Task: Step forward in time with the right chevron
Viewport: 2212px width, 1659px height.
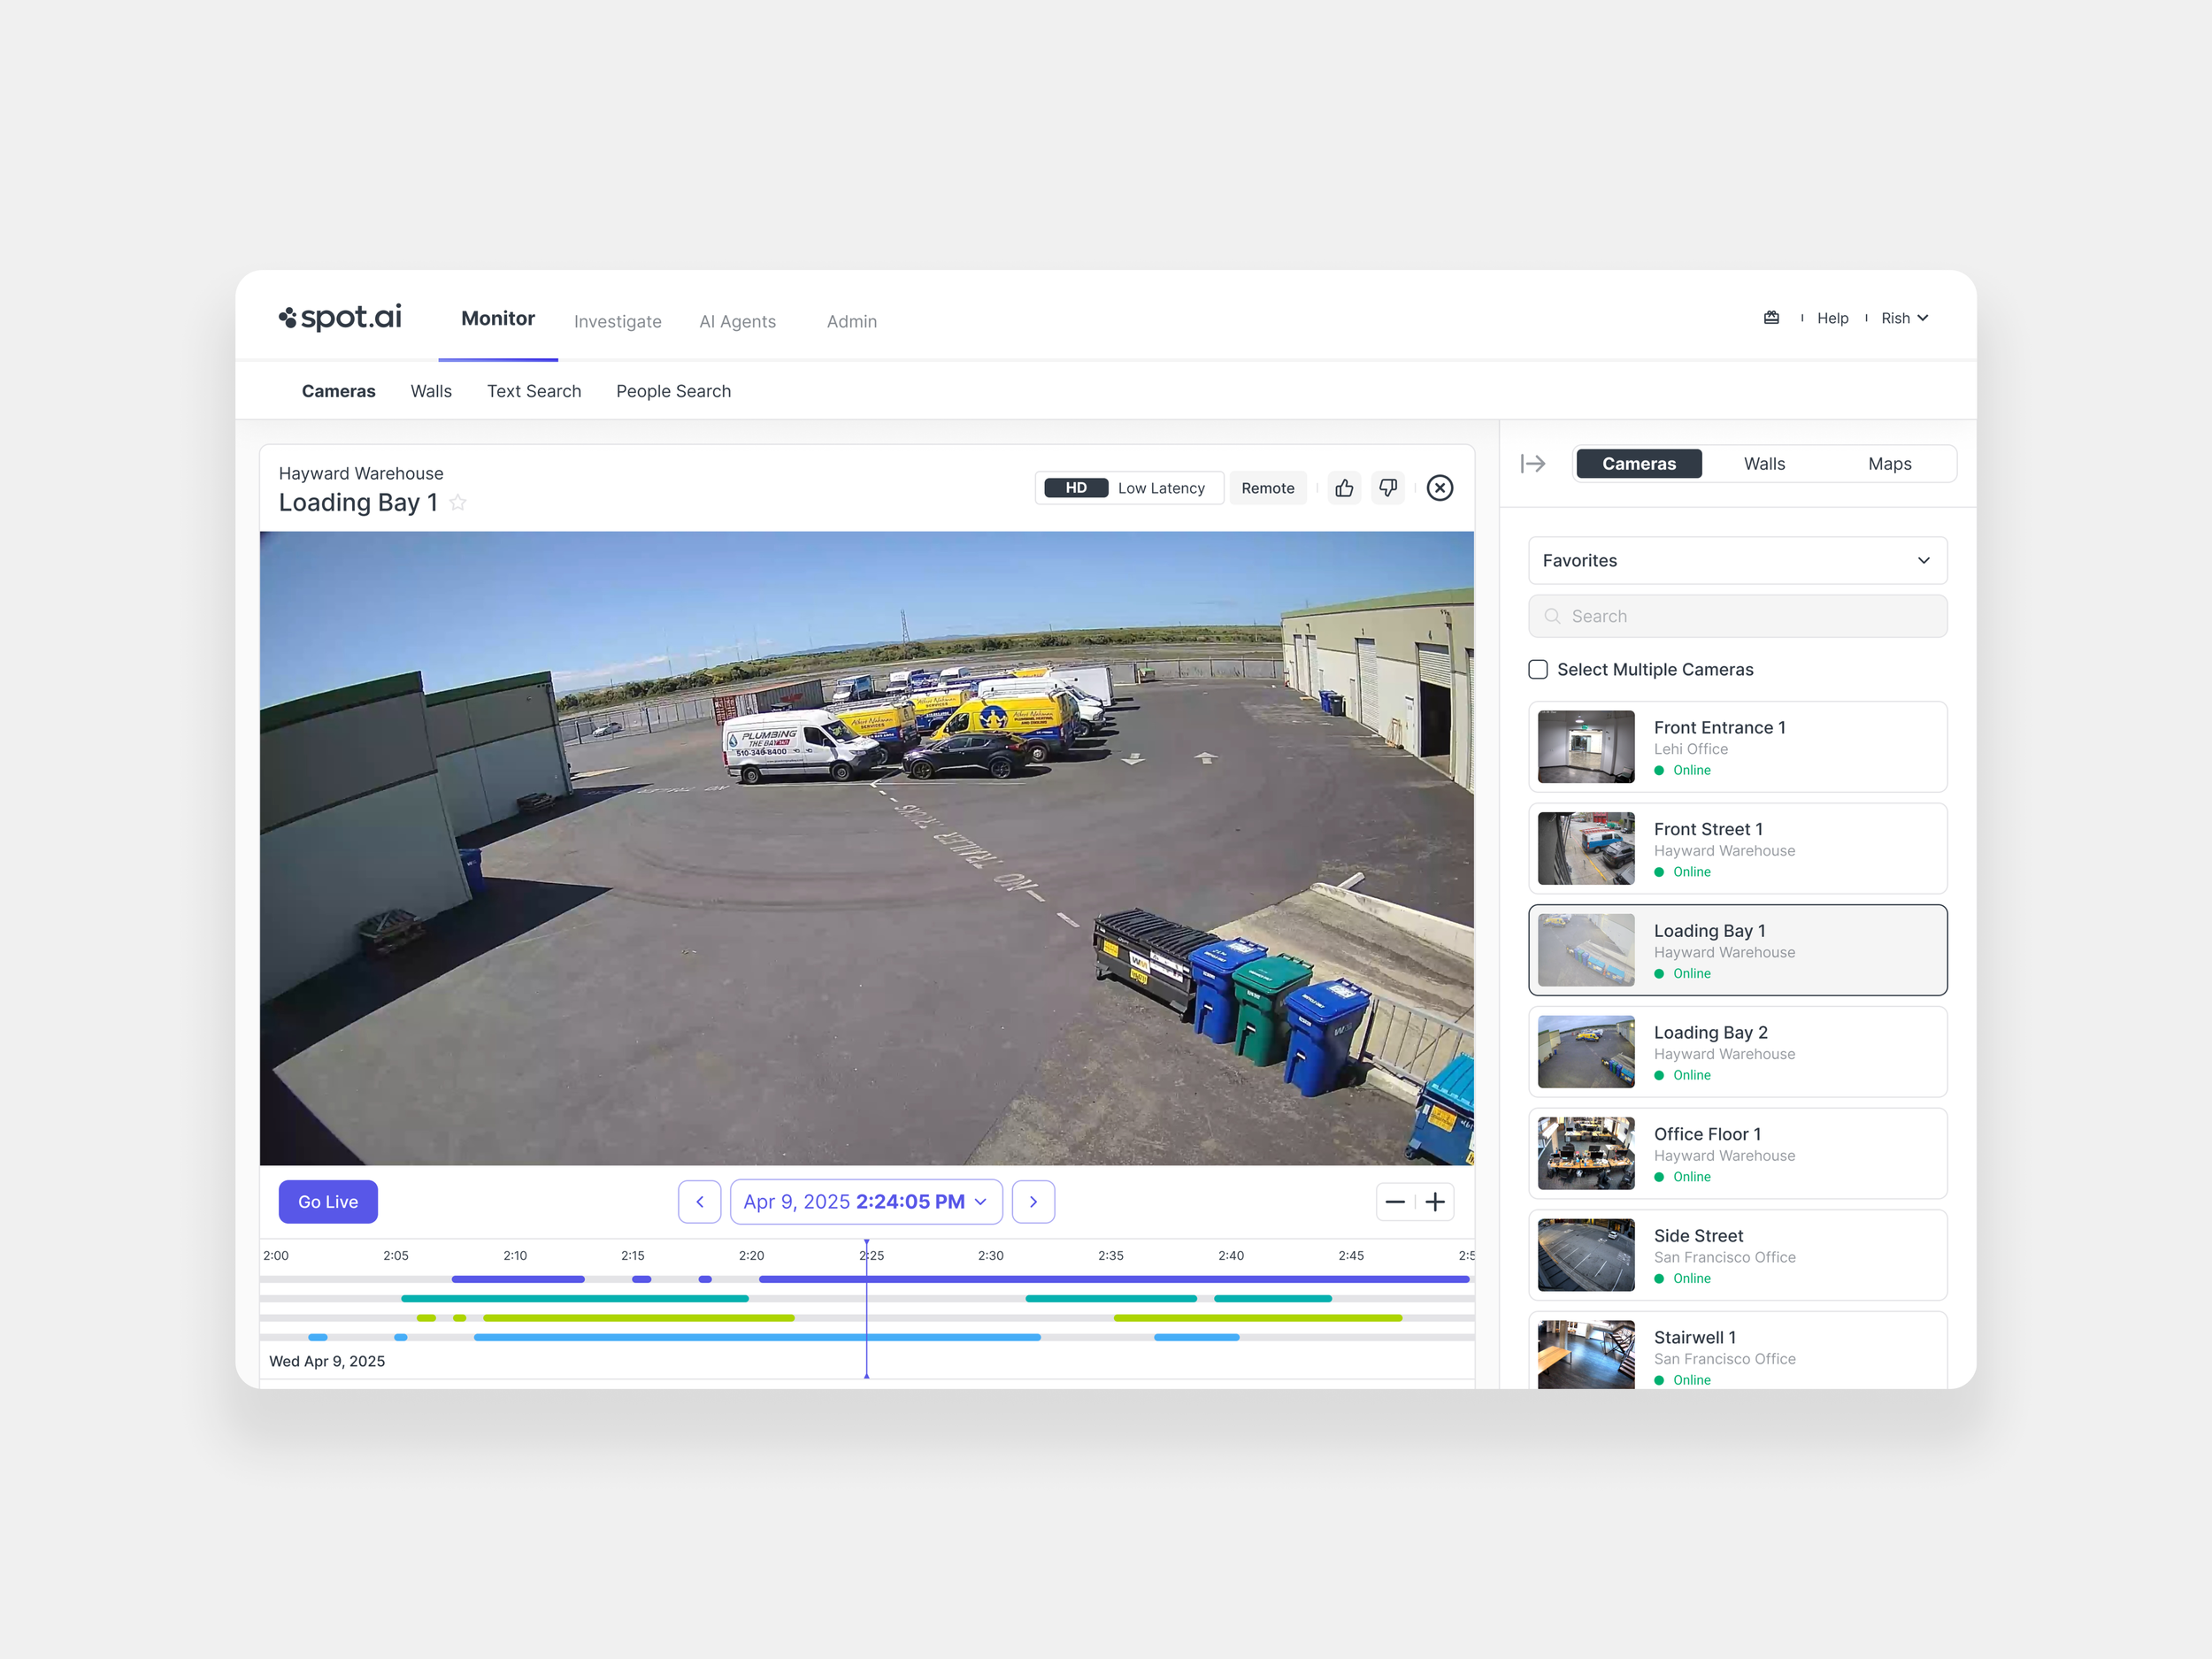Action: tap(1033, 1201)
